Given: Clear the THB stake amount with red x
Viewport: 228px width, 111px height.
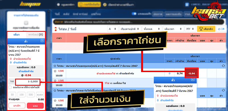Looking at the screenshot, I should pos(42,81).
